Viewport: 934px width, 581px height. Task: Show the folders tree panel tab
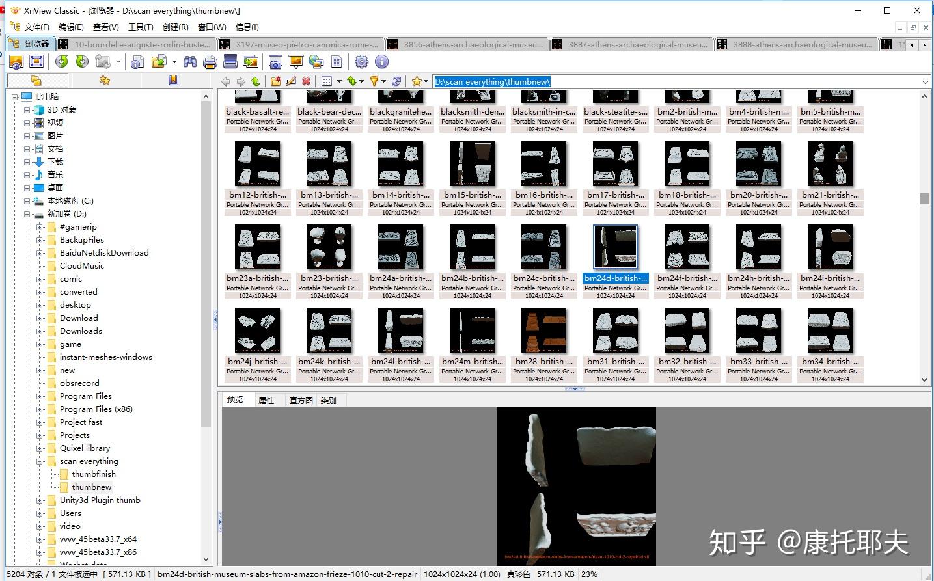[36, 81]
